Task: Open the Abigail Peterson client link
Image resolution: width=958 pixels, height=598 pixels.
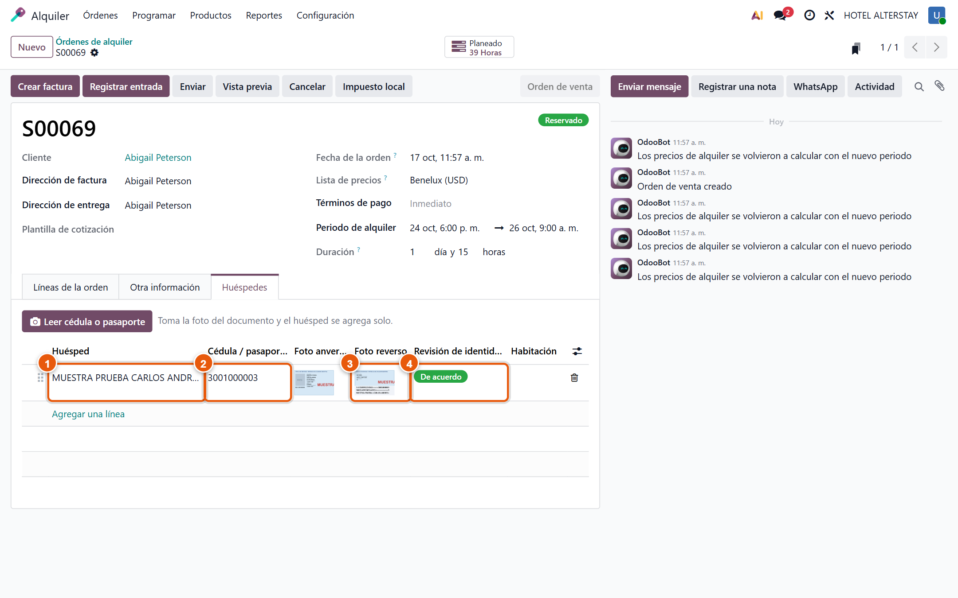Action: tap(158, 158)
